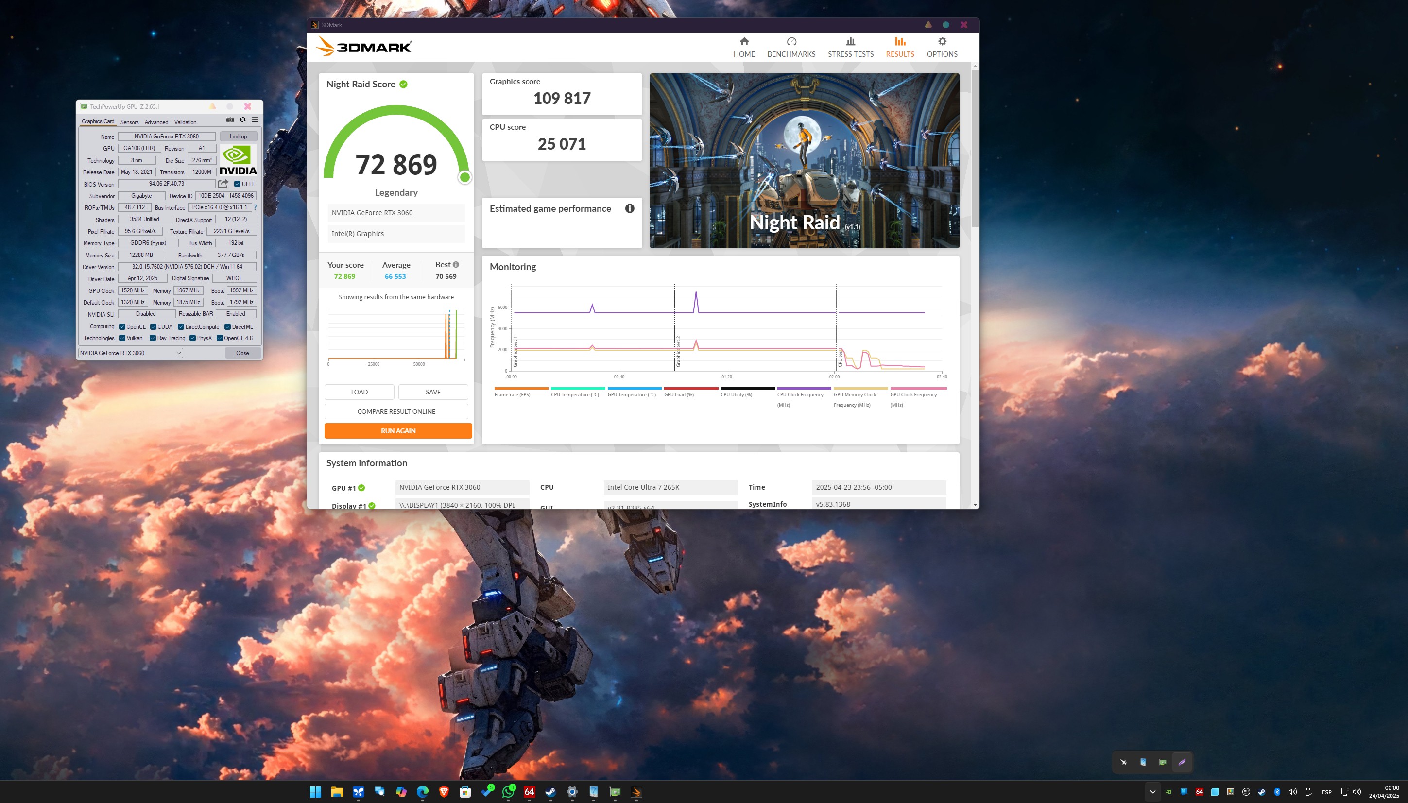
Task: Click the Night Raid preview image
Action: pos(804,160)
